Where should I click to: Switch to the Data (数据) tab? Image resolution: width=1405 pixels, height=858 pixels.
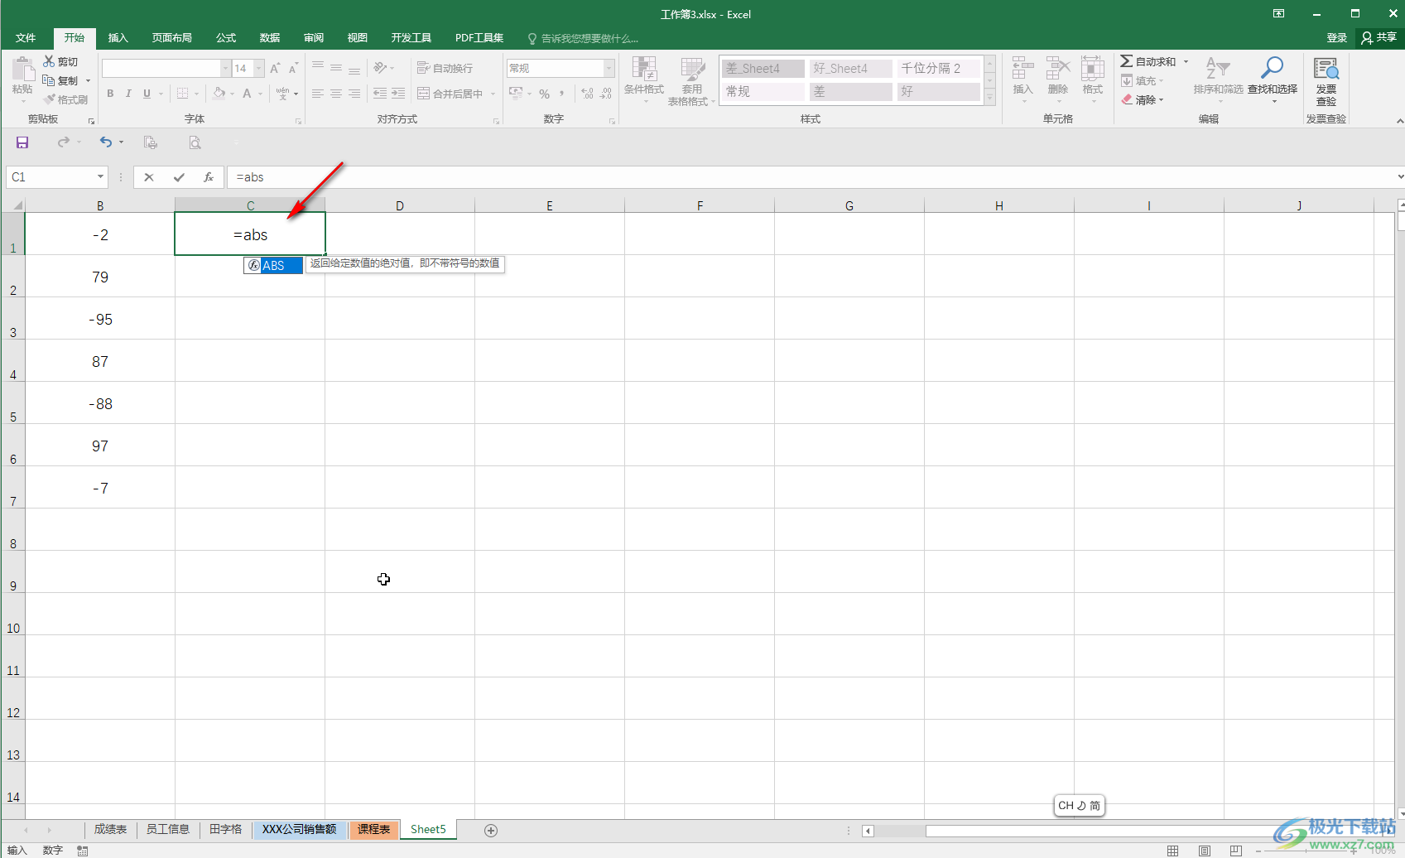[270, 38]
